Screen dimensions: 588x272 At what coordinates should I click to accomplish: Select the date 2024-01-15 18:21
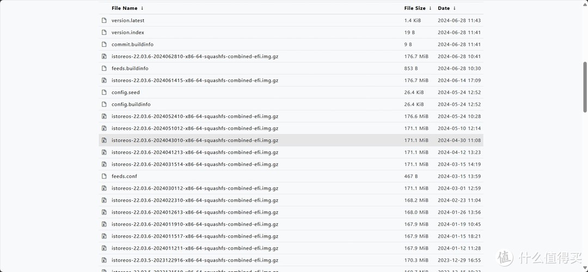click(459, 237)
